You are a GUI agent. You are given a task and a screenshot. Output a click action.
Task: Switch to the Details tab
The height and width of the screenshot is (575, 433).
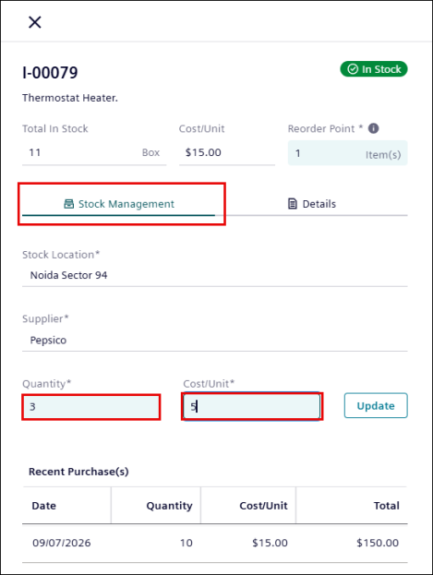(311, 204)
